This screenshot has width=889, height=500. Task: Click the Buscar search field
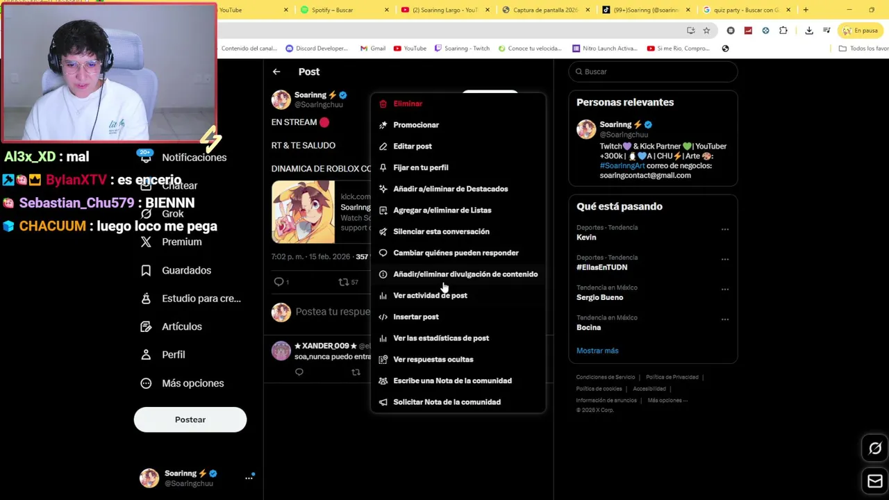pos(653,72)
